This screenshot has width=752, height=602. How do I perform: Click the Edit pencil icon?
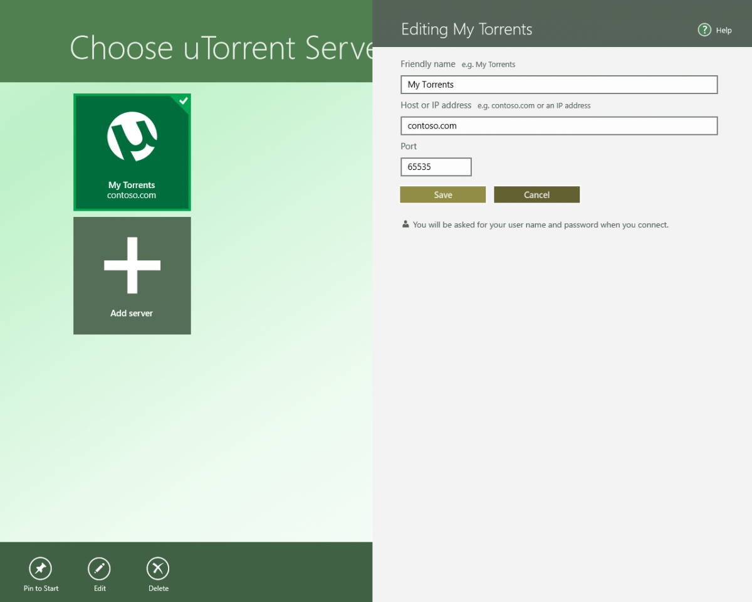point(99,569)
